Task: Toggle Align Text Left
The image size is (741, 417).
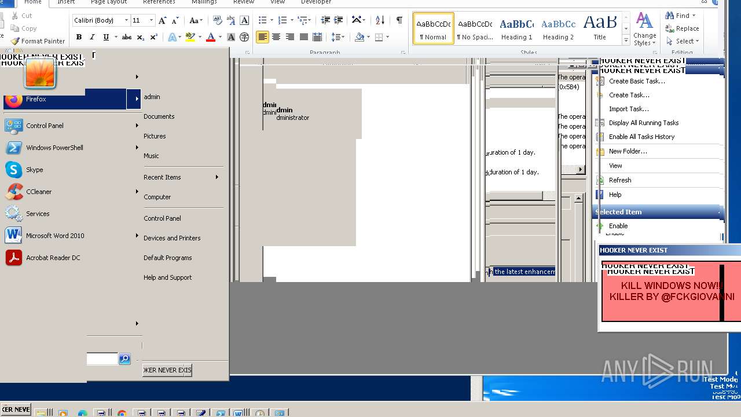Action: 263,37
